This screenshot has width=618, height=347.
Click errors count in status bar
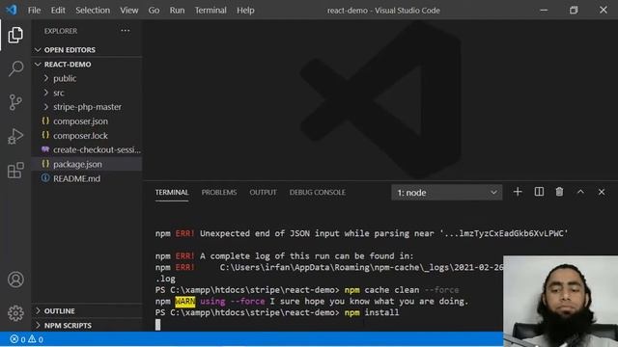coord(17,339)
